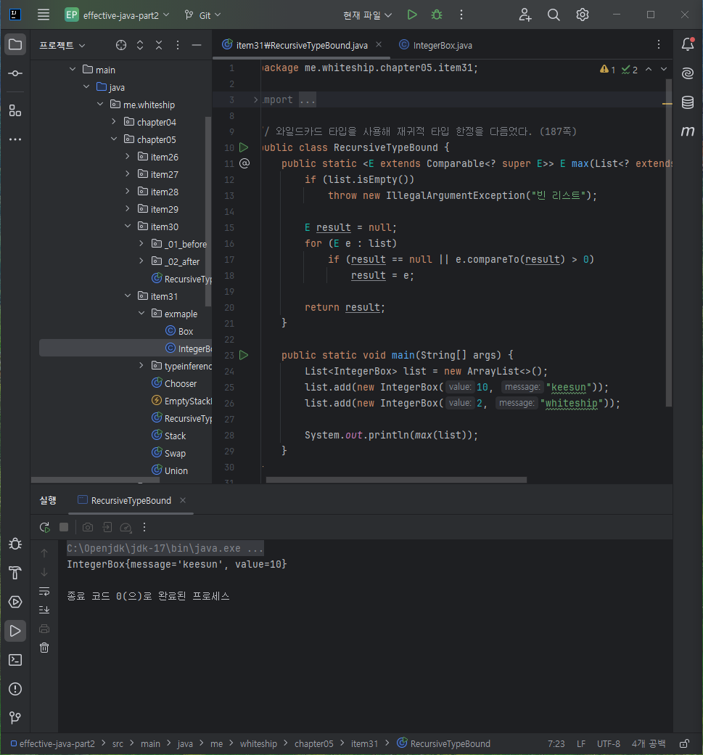Toggle read-only lock icon in status bar
The image size is (703, 755).
(x=684, y=743)
